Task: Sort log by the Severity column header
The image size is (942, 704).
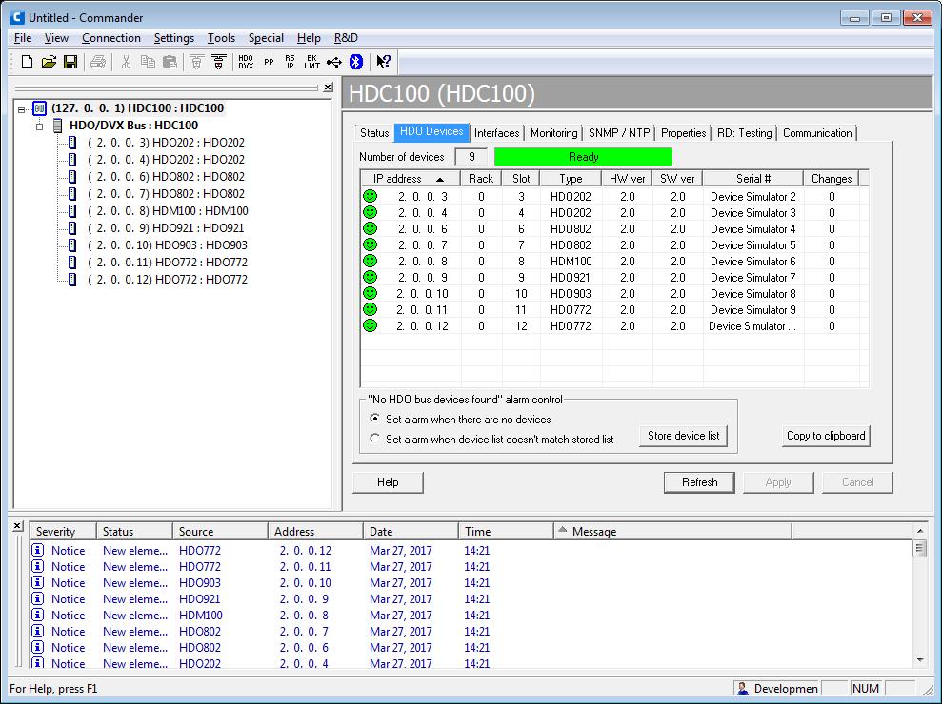Action: (x=63, y=532)
